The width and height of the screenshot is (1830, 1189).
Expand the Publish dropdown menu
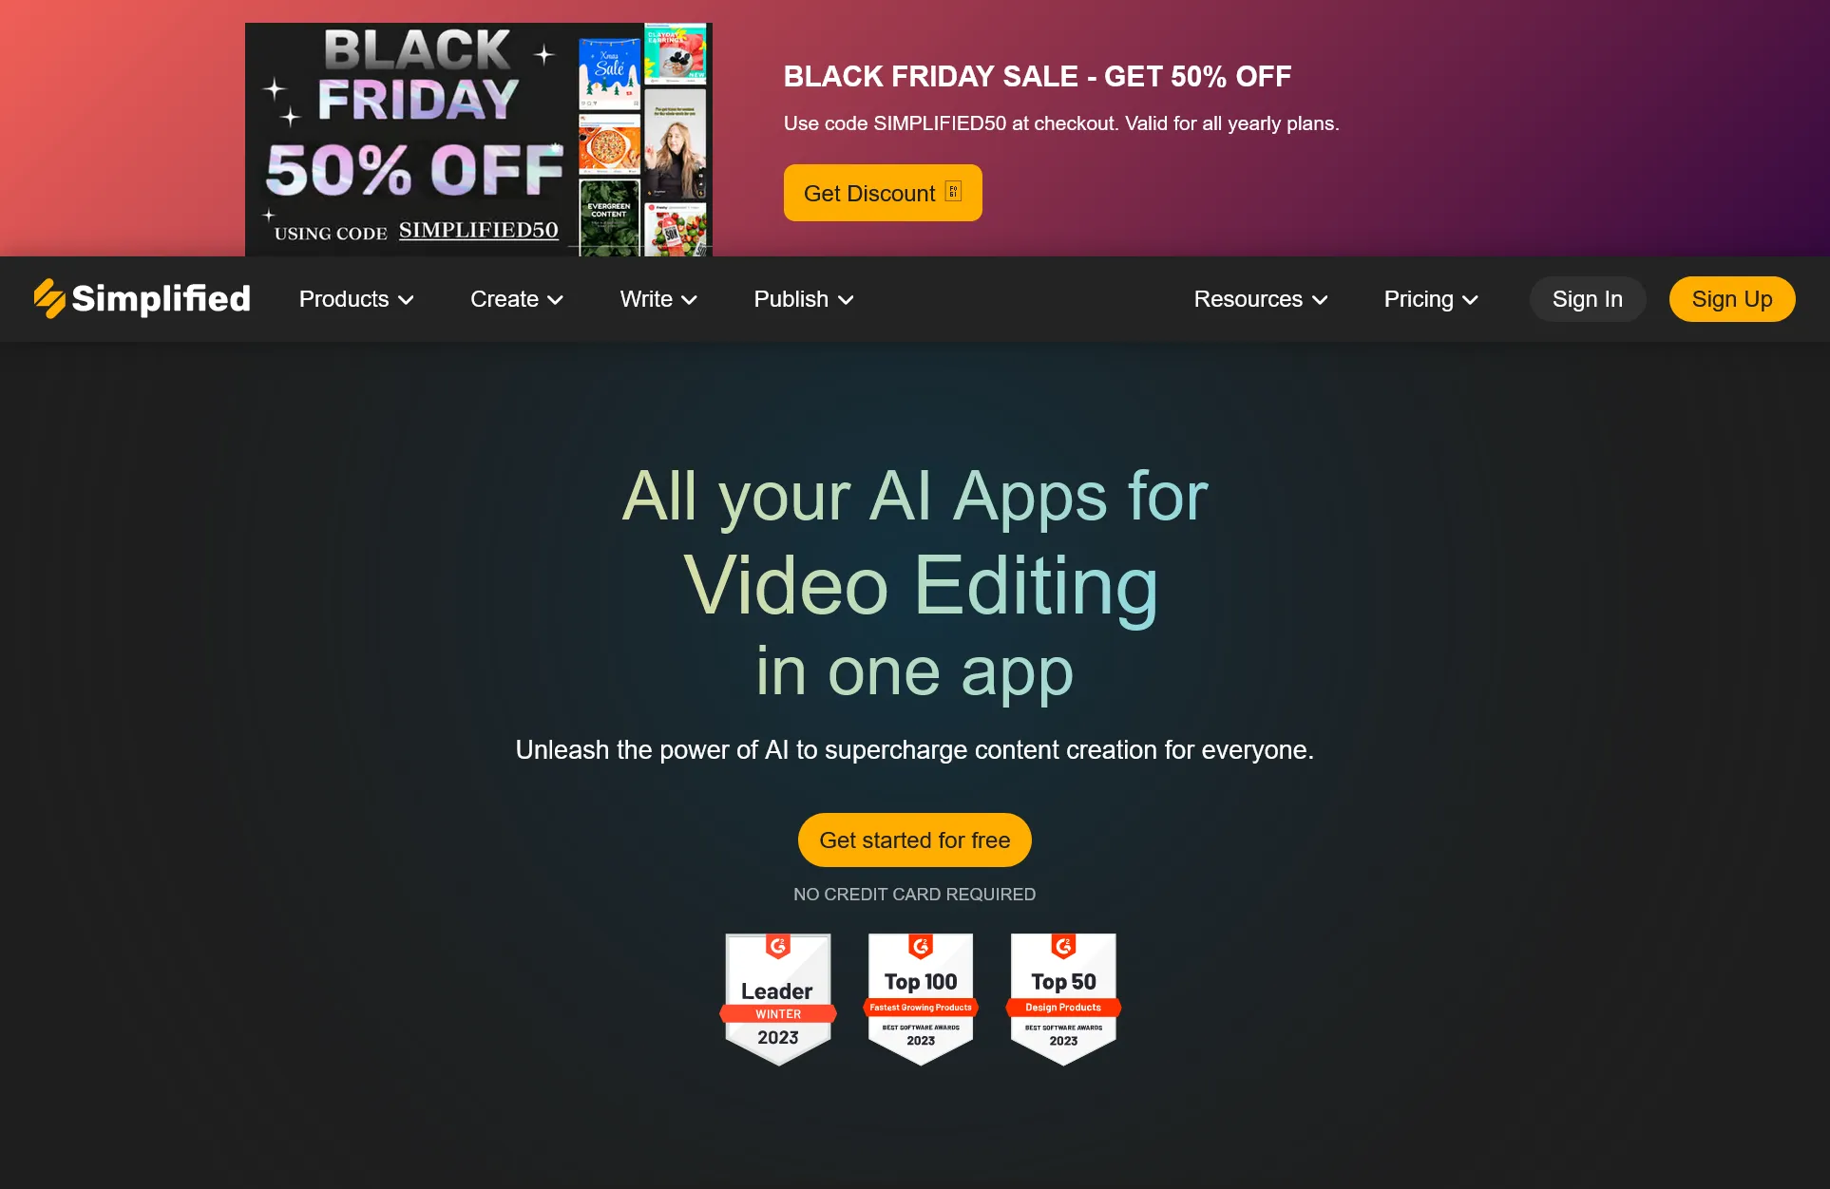[804, 298]
